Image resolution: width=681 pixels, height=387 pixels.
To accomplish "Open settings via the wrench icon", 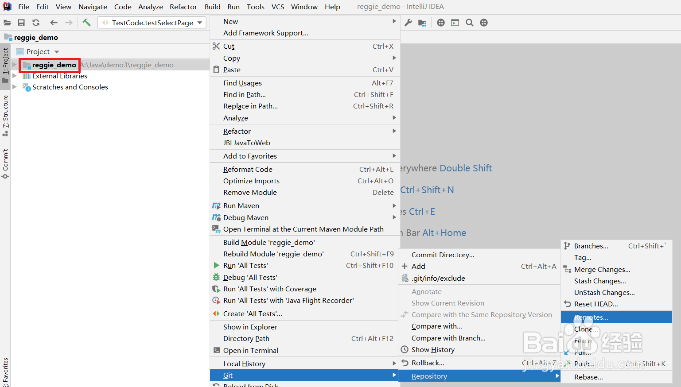I will pyautogui.click(x=409, y=23).
